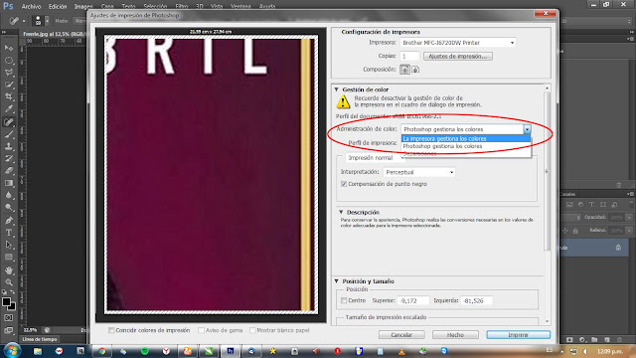The width and height of the screenshot is (636, 358).
Task: Choose portrait orientation icon next to Composición
Action: [x=404, y=70]
